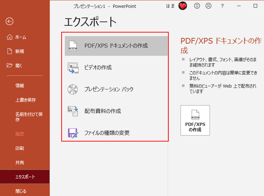Click the frowning feedback face icon
264x196 pixels.
pos(208,6)
